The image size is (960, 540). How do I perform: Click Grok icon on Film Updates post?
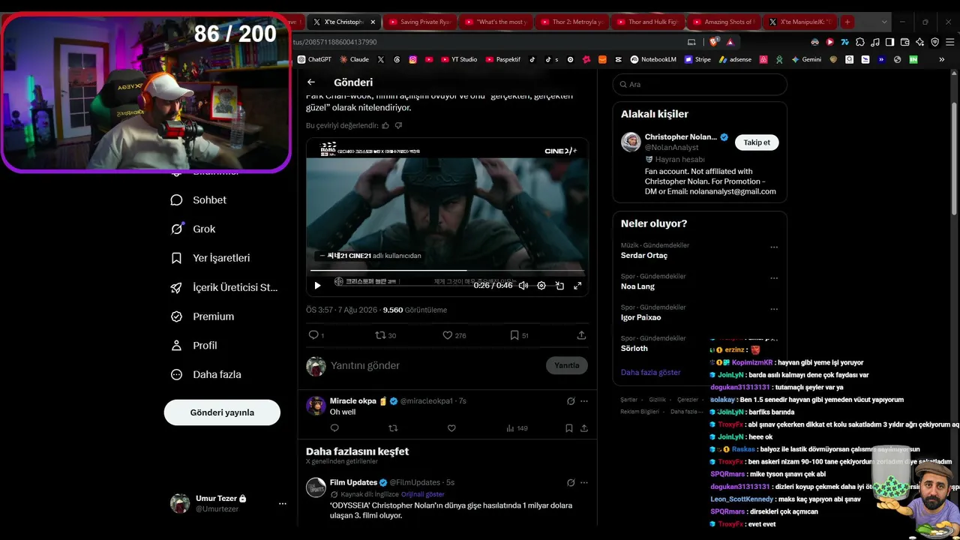(571, 482)
